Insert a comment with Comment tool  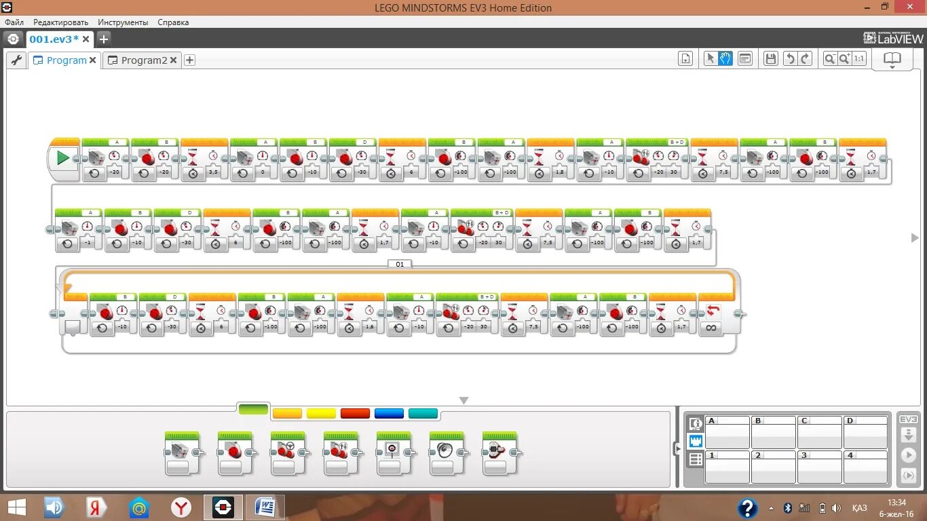pos(745,59)
